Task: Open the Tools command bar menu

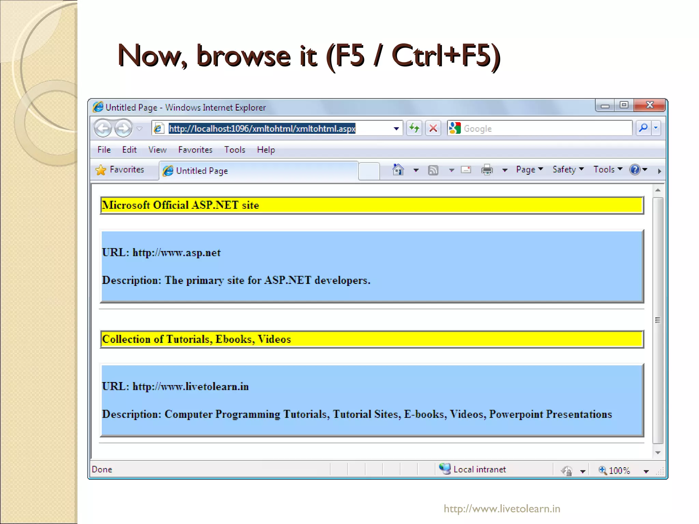Action: point(608,170)
